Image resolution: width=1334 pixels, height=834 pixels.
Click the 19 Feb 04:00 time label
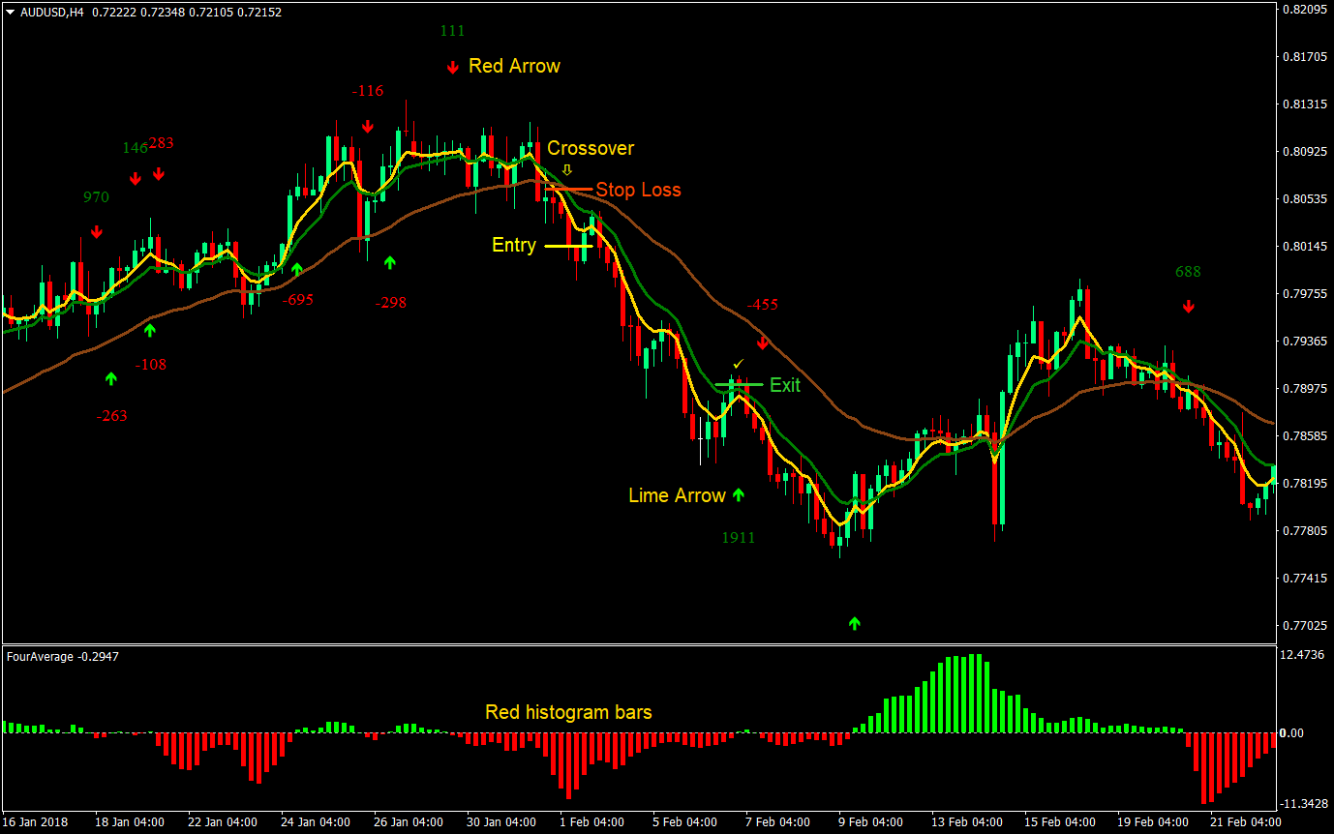tap(1153, 822)
